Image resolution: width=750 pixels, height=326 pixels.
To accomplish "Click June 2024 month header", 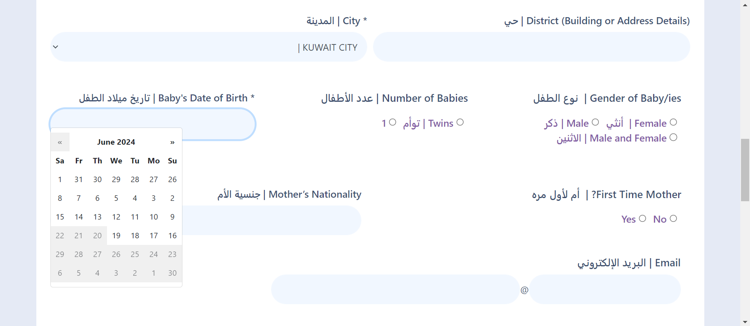I will pyautogui.click(x=116, y=142).
